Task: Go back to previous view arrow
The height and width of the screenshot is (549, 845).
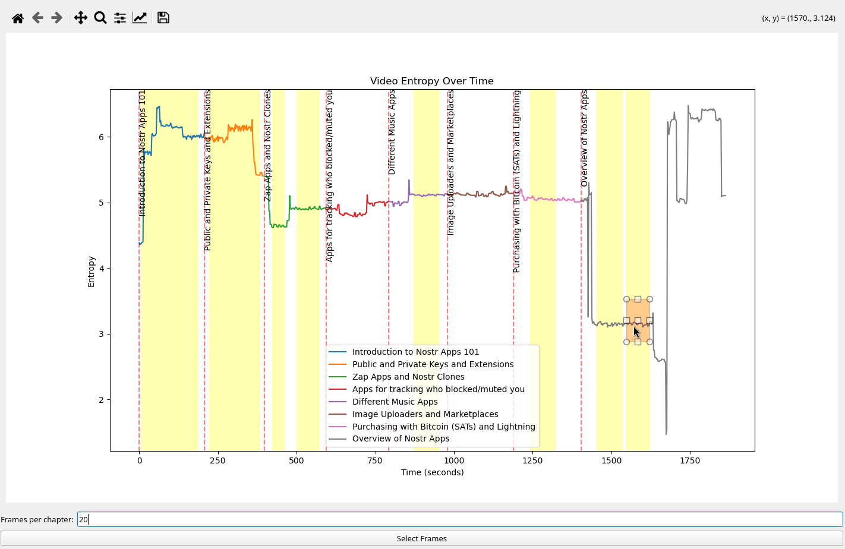Action: 37,18
